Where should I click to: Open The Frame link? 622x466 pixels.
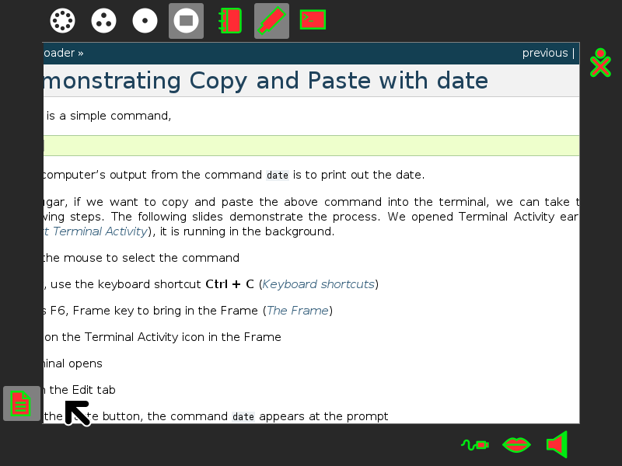(298, 310)
